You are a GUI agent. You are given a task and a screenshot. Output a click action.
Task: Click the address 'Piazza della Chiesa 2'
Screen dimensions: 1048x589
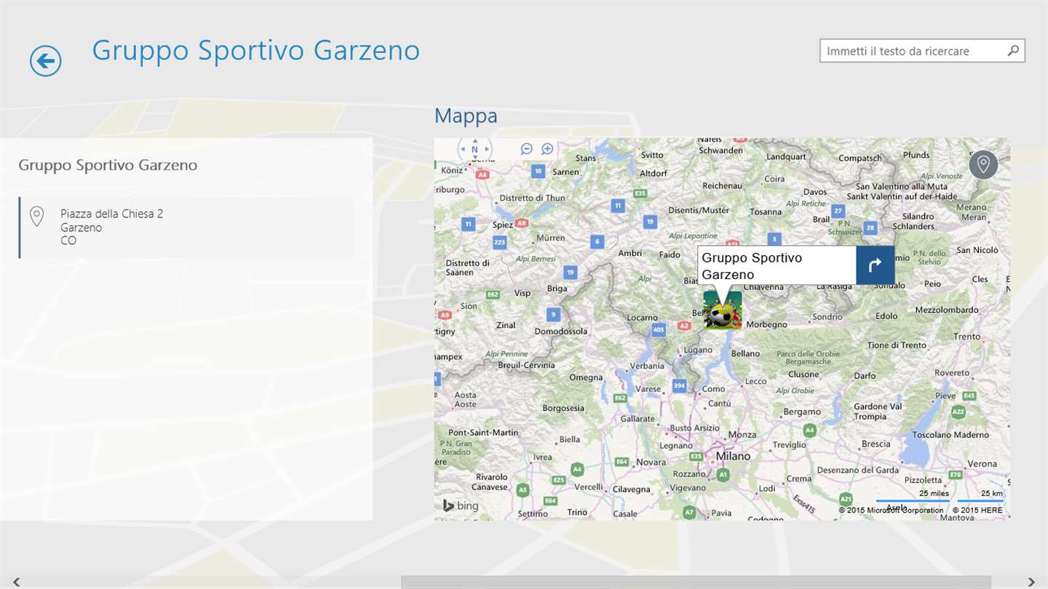coord(112,214)
